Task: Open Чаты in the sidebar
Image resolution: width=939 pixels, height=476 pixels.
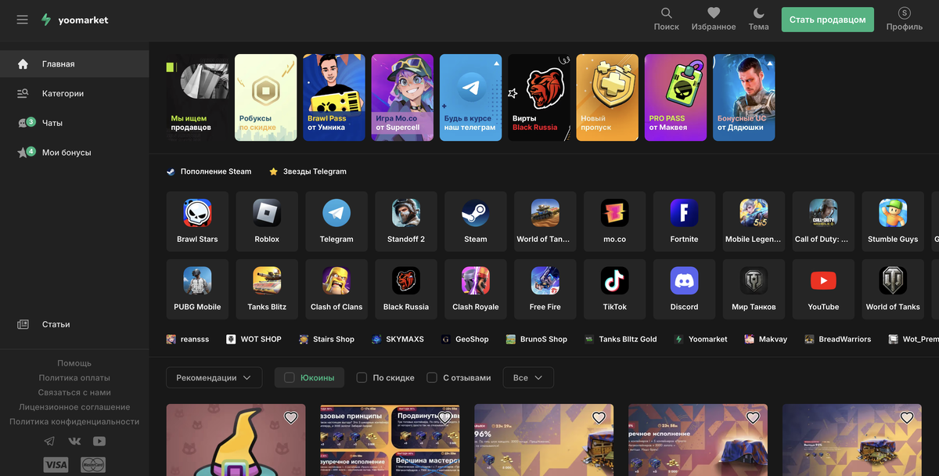Action: (74, 123)
